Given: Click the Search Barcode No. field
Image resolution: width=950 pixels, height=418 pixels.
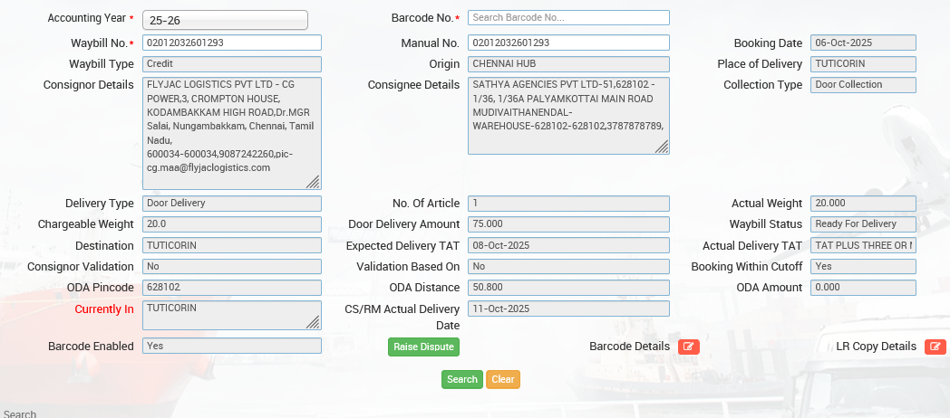Looking at the screenshot, I should (x=568, y=17).
